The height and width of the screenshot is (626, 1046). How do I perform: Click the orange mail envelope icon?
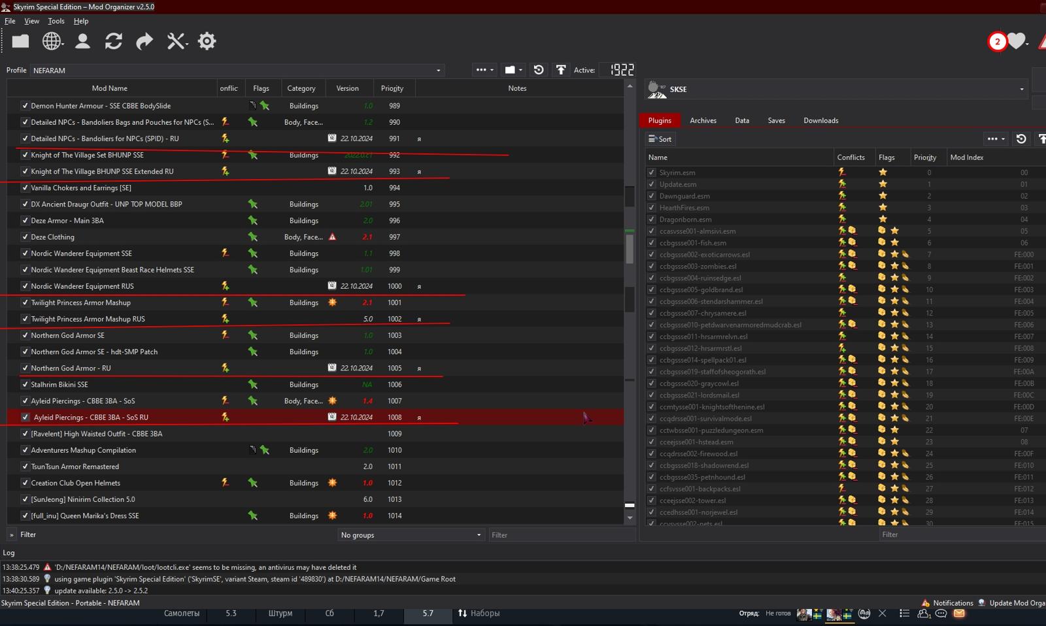pos(959,614)
